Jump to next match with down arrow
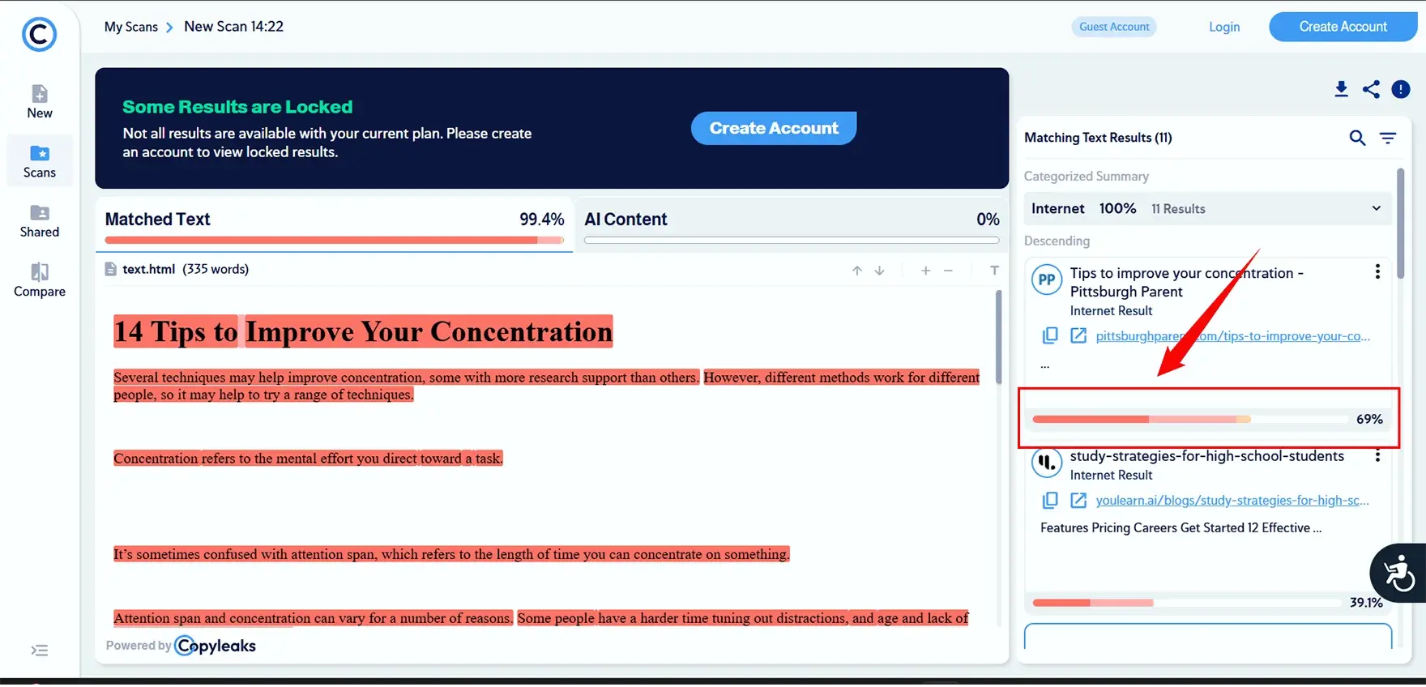 (x=880, y=271)
